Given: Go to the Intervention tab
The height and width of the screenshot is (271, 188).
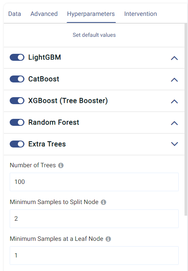Looking at the screenshot, I should point(141,14).
